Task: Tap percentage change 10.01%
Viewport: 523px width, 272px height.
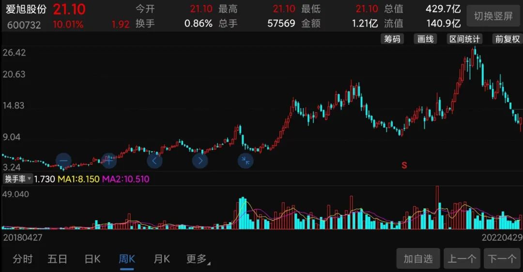Action: [x=68, y=24]
